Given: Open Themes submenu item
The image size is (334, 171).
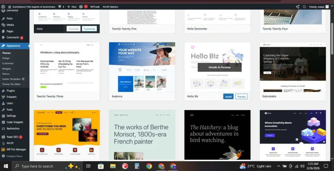Looking at the screenshot, I should (7, 53).
